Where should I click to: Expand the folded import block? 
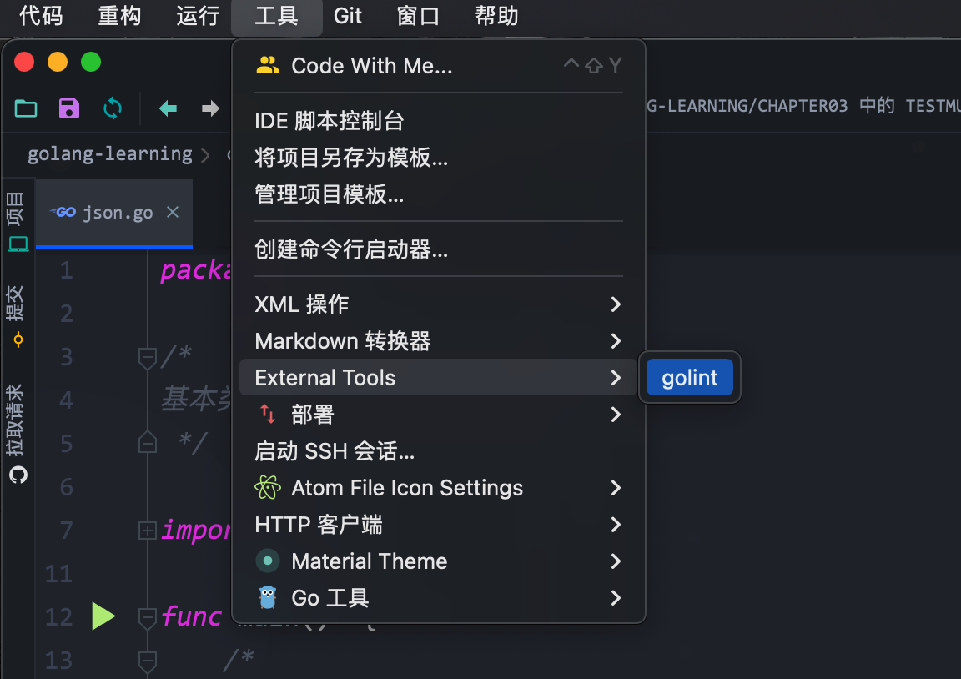(147, 530)
